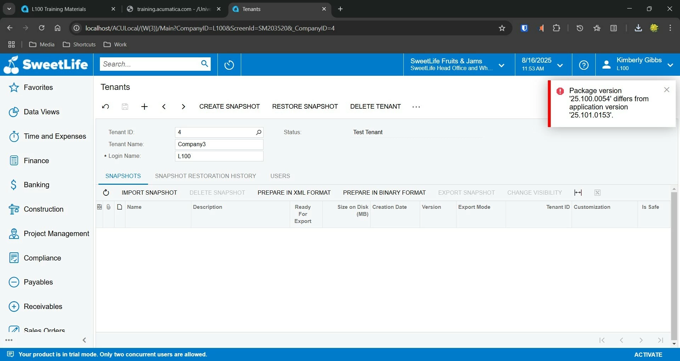Open the more actions ellipsis menu

[x=416, y=107]
